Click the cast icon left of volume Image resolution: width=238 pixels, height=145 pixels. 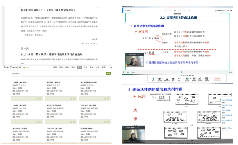[124, 72]
